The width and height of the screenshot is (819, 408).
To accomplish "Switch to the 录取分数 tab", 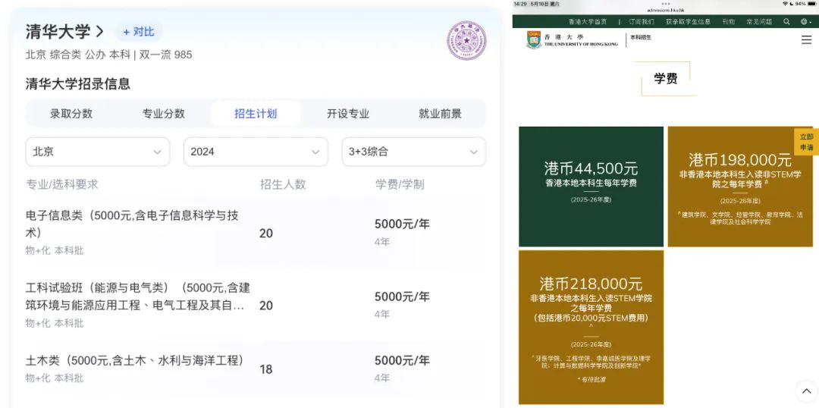I will click(x=71, y=114).
